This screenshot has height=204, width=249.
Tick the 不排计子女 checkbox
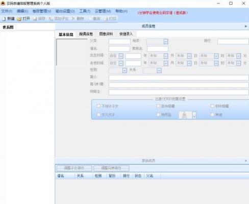click(x=98, y=106)
